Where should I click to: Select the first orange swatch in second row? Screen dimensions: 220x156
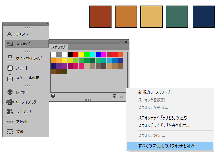54,61
